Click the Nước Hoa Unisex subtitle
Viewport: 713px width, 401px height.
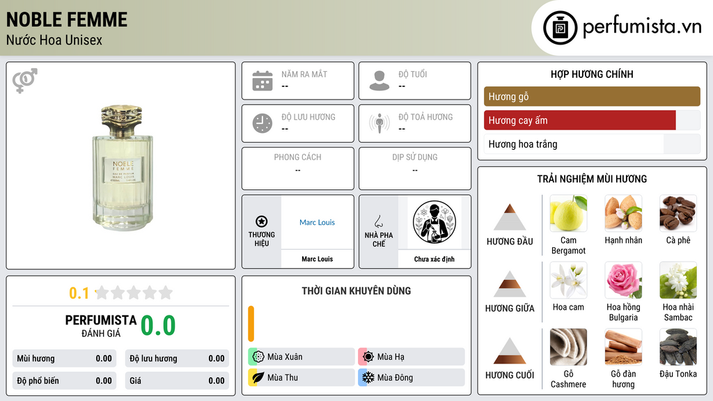(54, 40)
